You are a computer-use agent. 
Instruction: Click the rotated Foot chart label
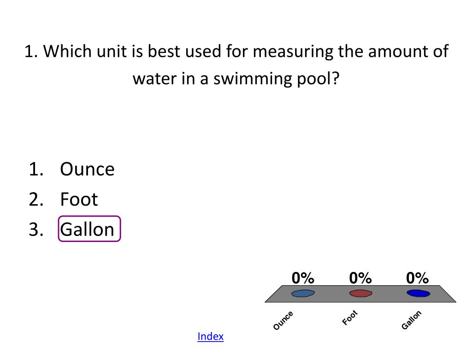(x=350, y=318)
